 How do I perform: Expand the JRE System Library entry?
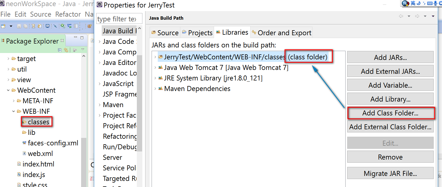point(155,78)
